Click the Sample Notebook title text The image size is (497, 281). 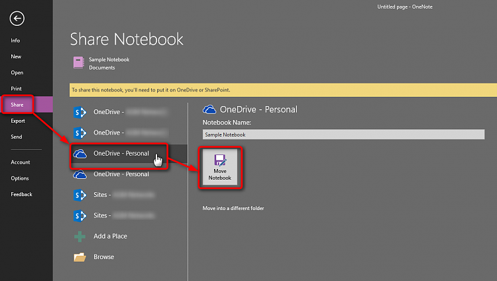click(x=109, y=60)
